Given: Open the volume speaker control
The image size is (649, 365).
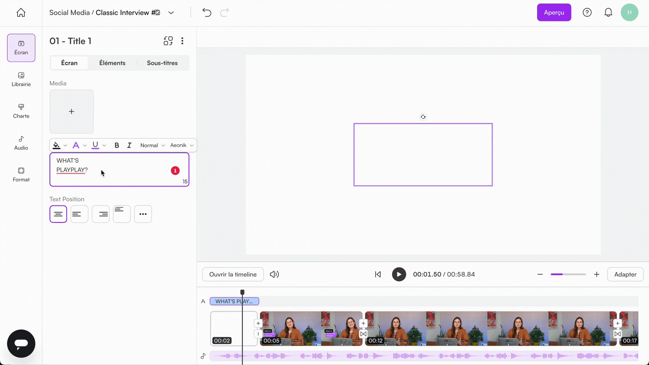Looking at the screenshot, I should click(x=274, y=274).
